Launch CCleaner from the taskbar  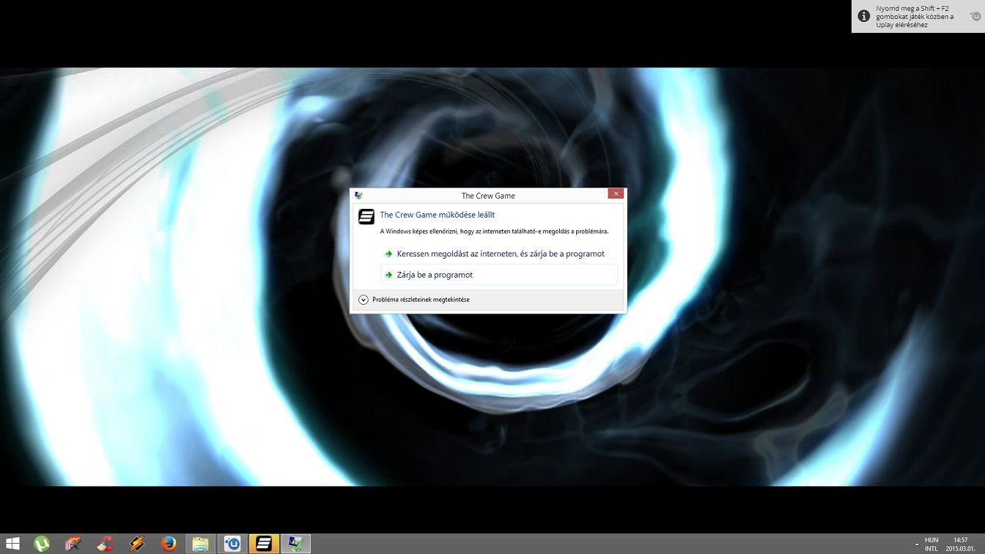click(x=106, y=544)
